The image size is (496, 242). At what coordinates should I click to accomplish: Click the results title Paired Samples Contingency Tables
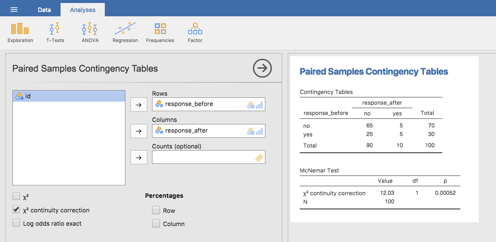[374, 71]
